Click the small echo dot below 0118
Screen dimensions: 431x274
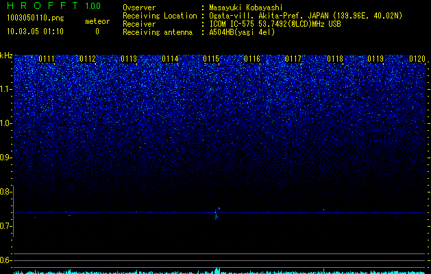[323, 210]
